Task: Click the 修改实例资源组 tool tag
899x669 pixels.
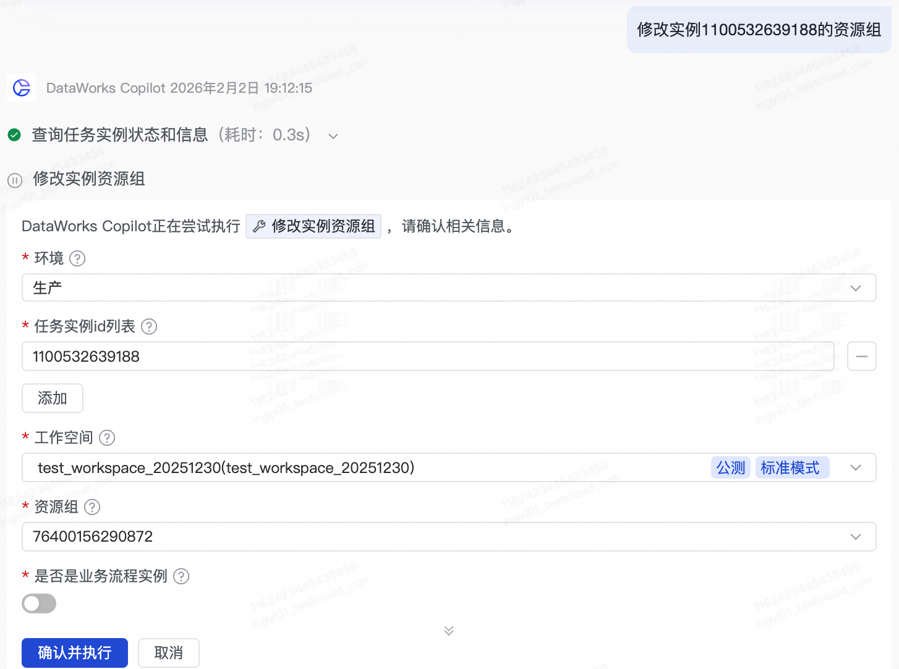Action: (313, 226)
